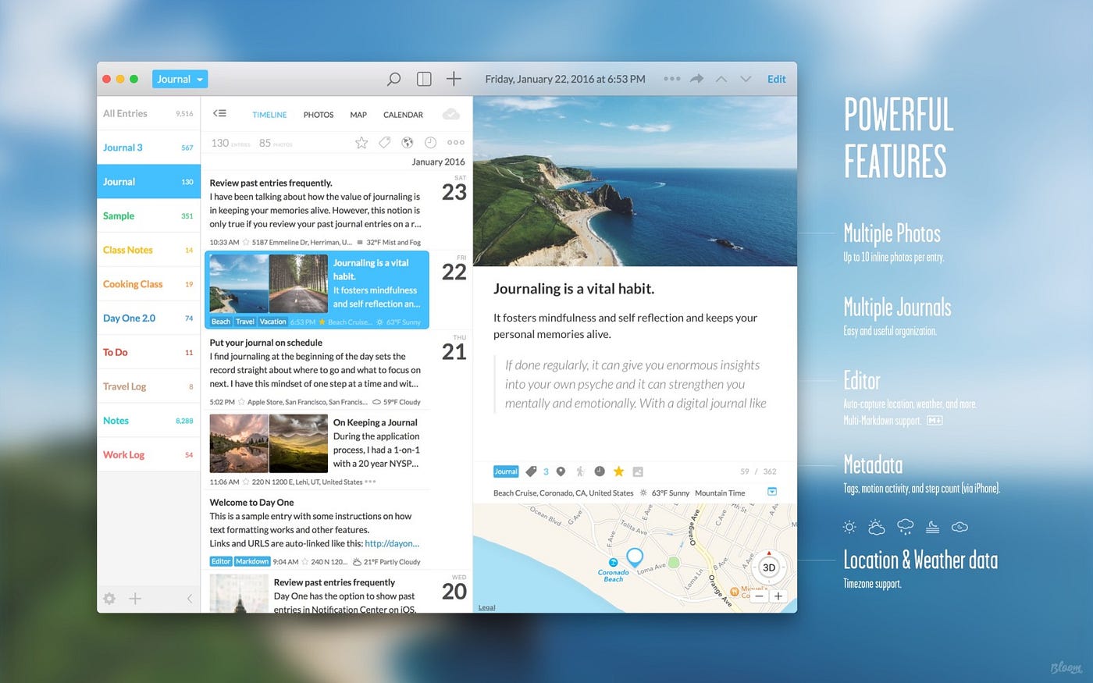Viewport: 1093px width, 683px height.
Task: Collapse the journal list sidebar chevron
Action: click(x=189, y=599)
